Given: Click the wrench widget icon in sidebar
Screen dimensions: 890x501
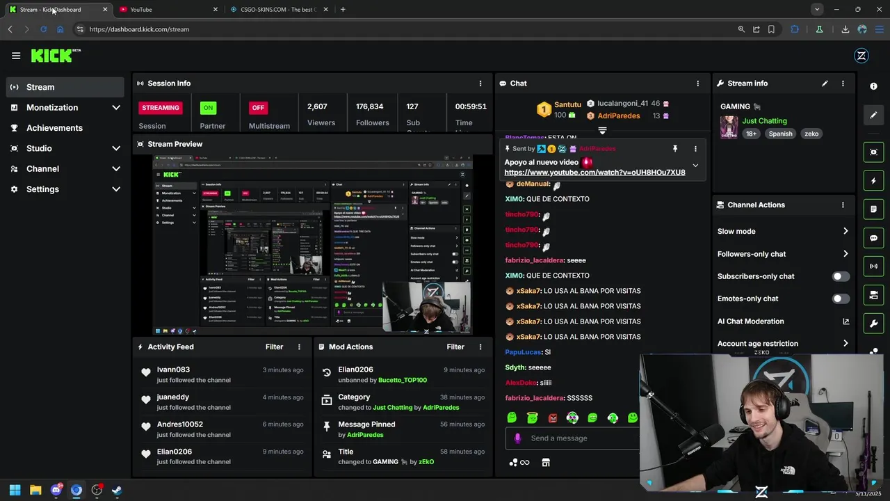Looking at the screenshot, I should [874, 324].
